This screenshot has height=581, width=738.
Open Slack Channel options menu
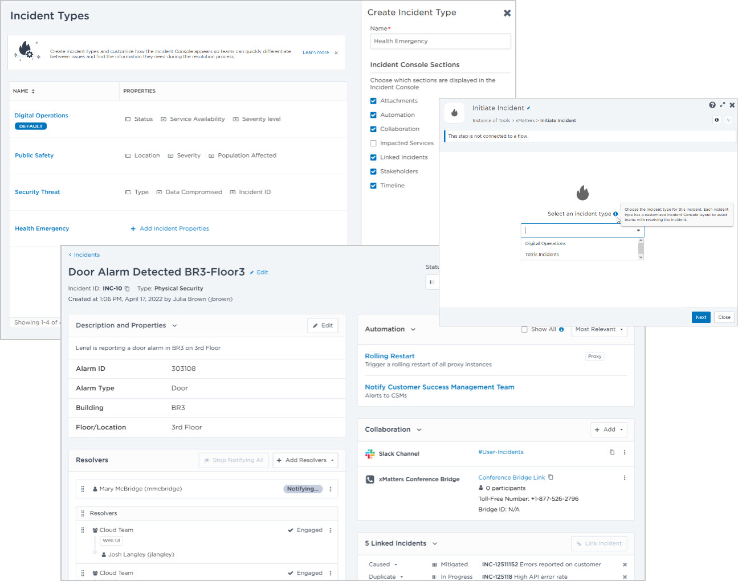[x=625, y=452]
